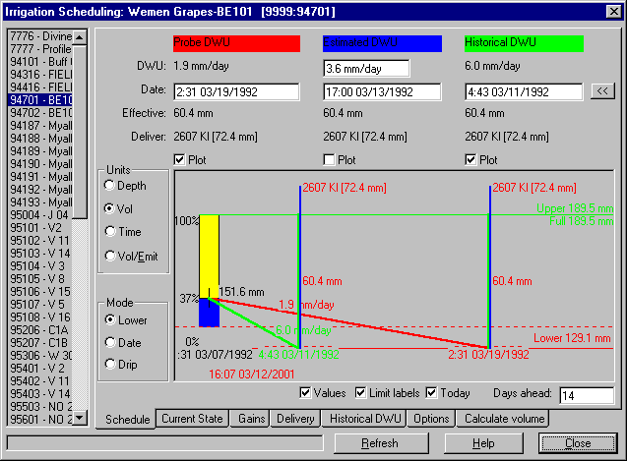Click the Days ahead input field
Image resolution: width=627 pixels, height=461 pixels.
[x=587, y=395]
